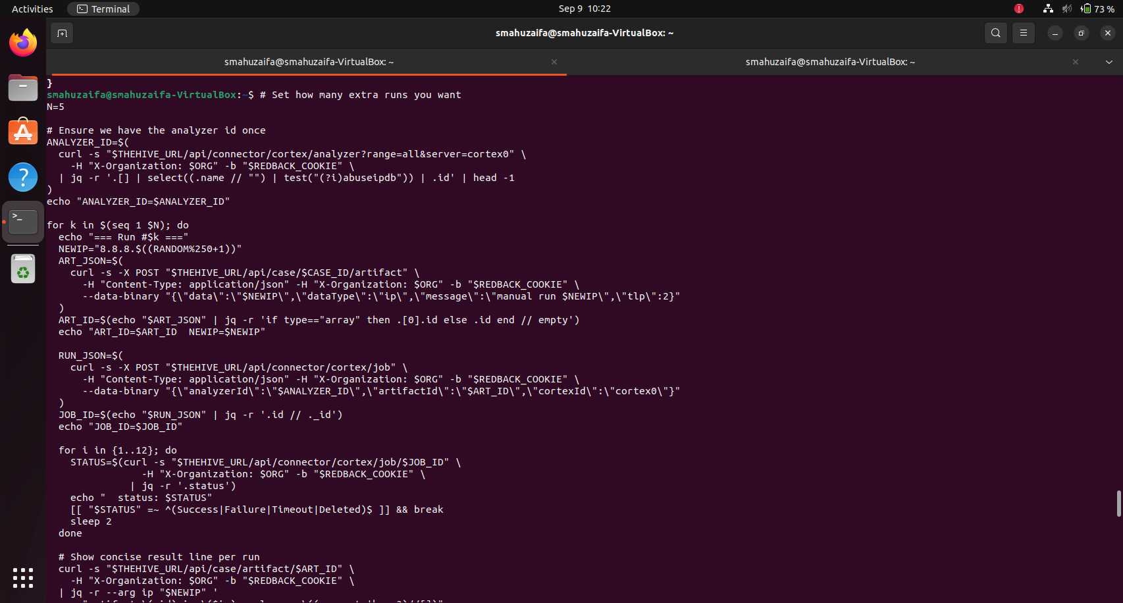Click the Activities button

(x=32, y=9)
